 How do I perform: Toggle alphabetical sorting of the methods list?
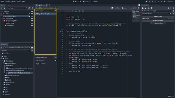55,57
